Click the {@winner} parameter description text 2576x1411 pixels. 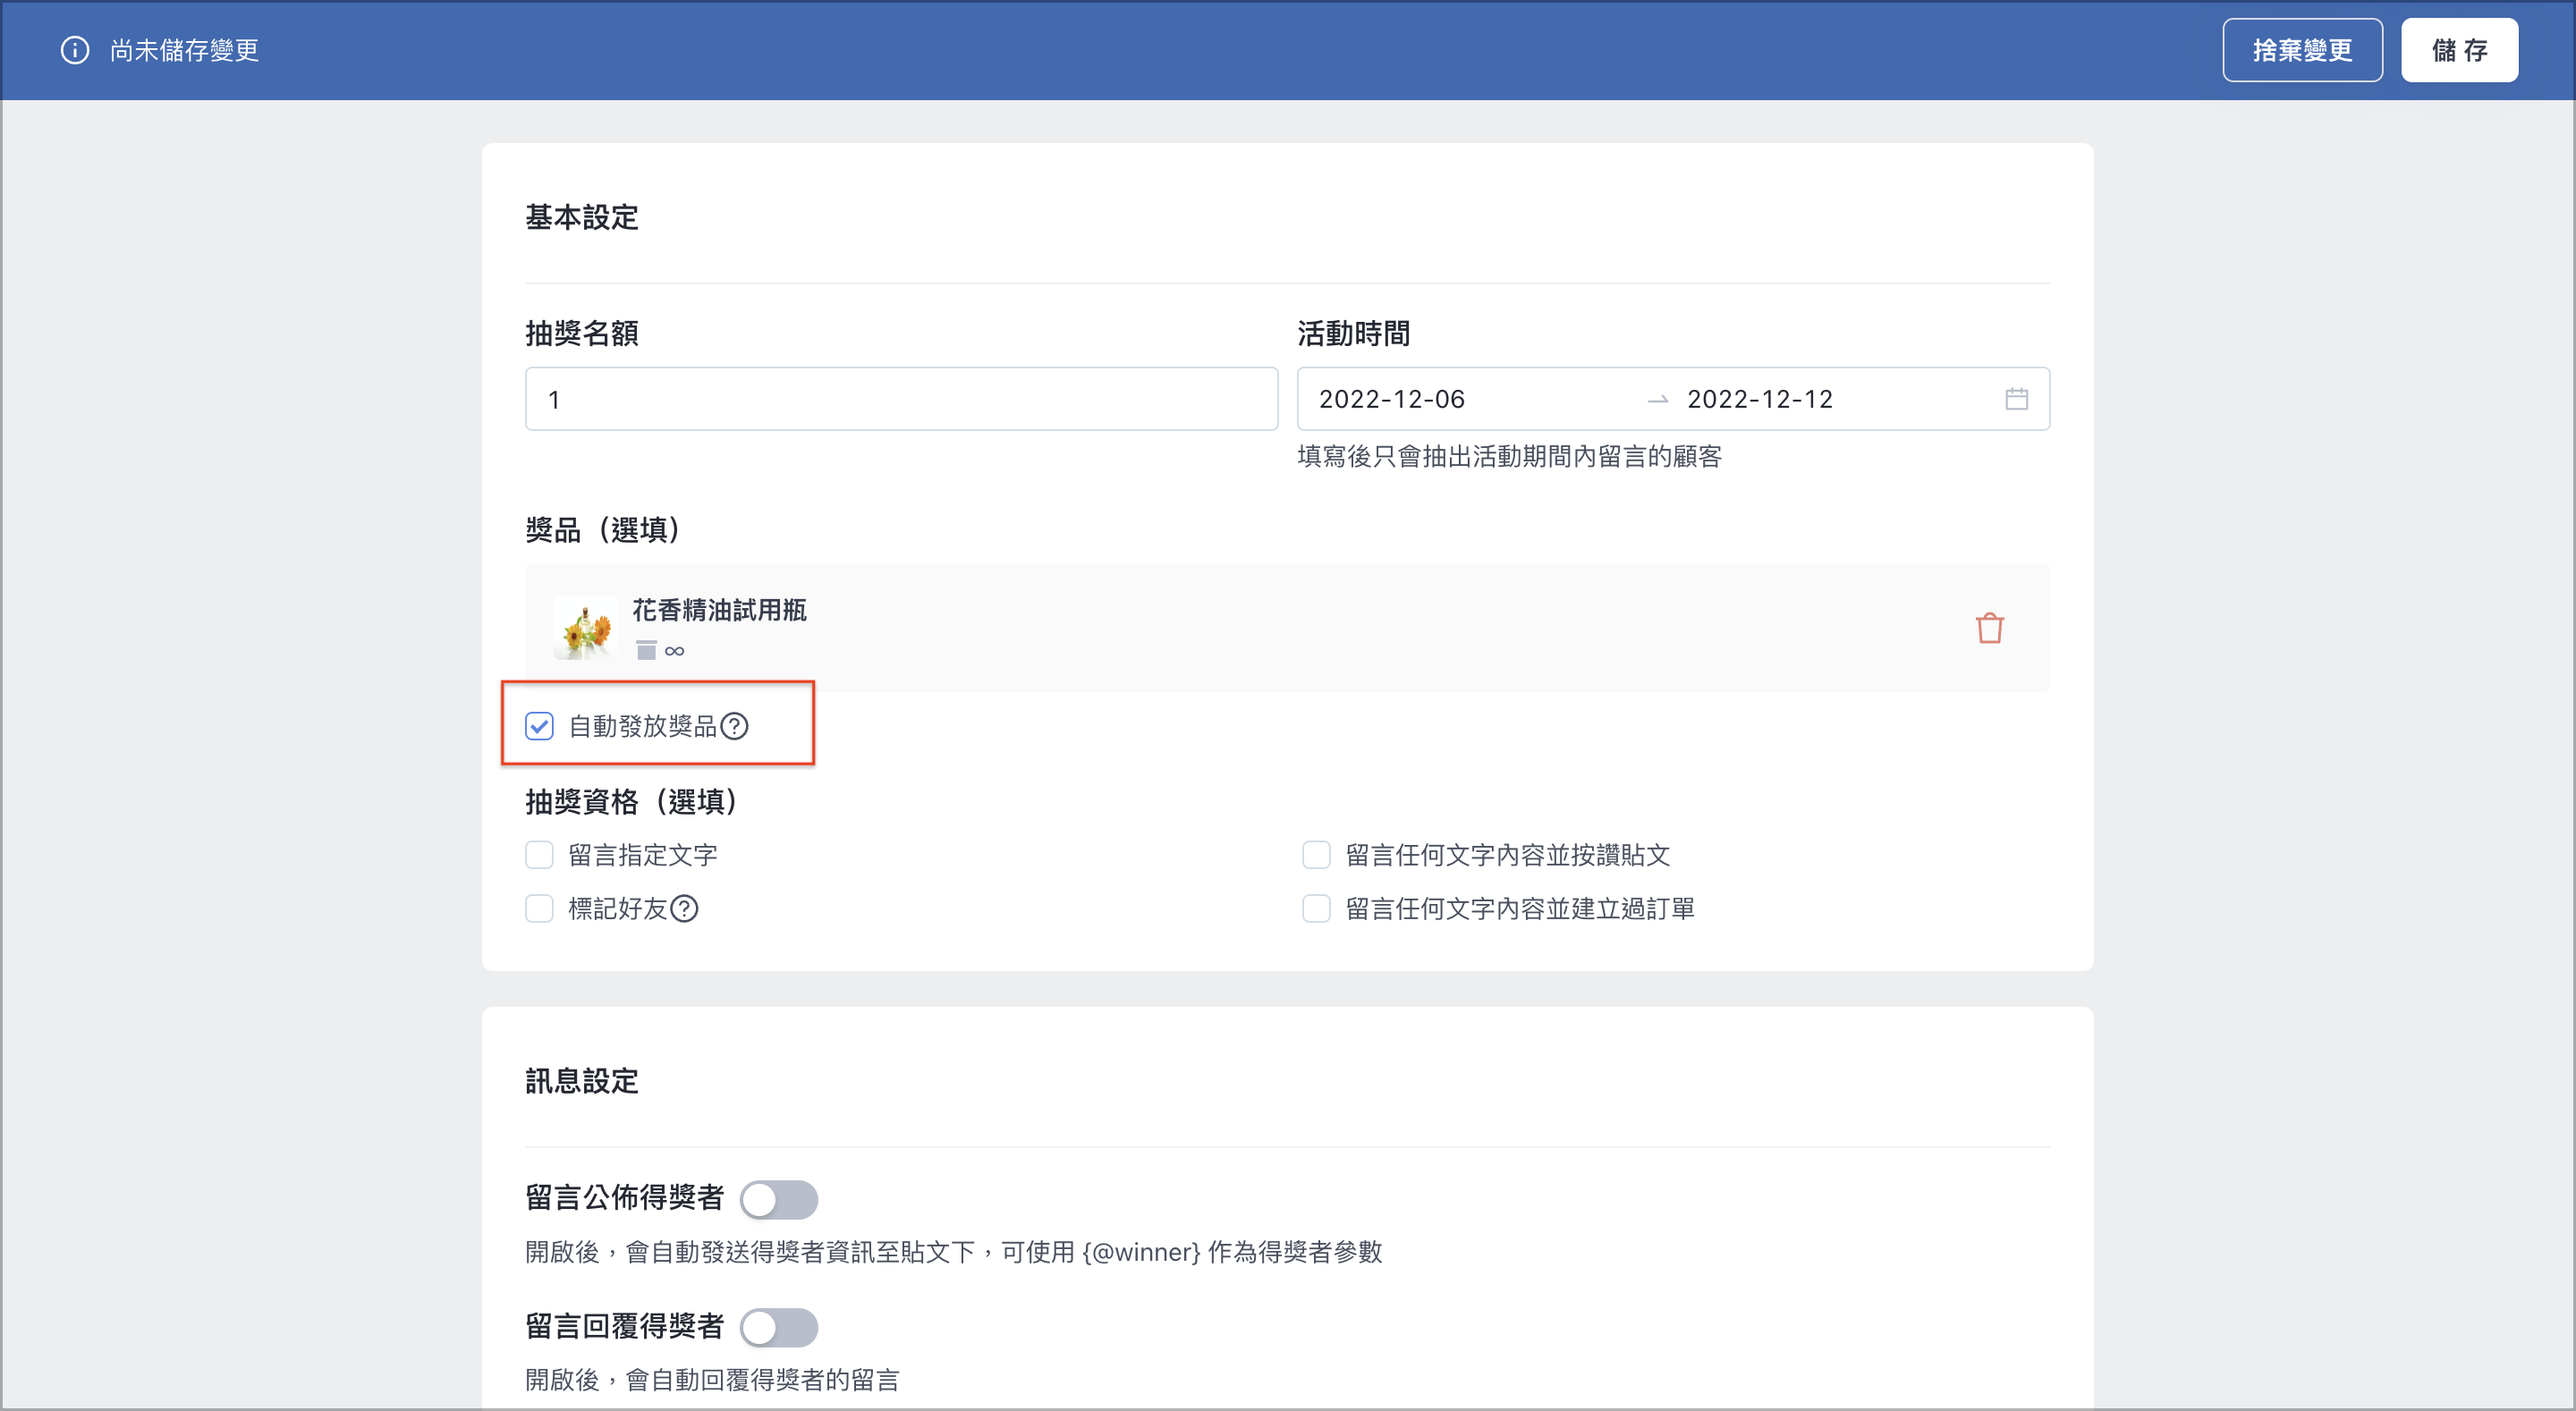[954, 1252]
